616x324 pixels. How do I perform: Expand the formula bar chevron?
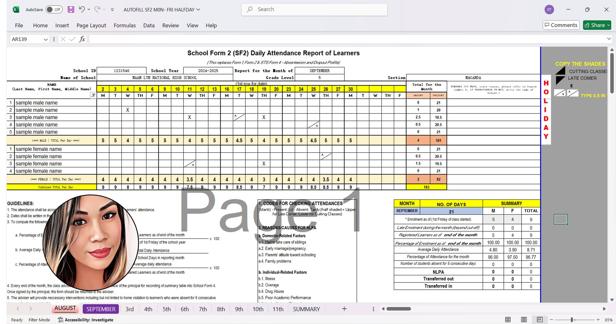pyautogui.click(x=609, y=39)
